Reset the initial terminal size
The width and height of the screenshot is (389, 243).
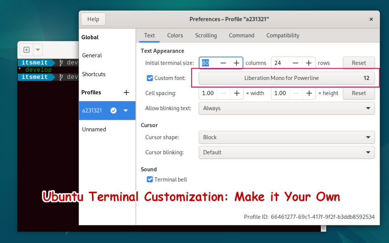(x=358, y=63)
